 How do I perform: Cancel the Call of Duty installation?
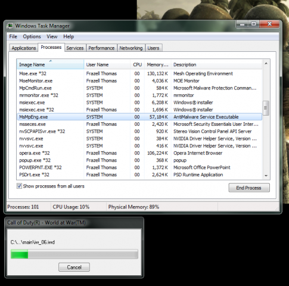[74, 267]
